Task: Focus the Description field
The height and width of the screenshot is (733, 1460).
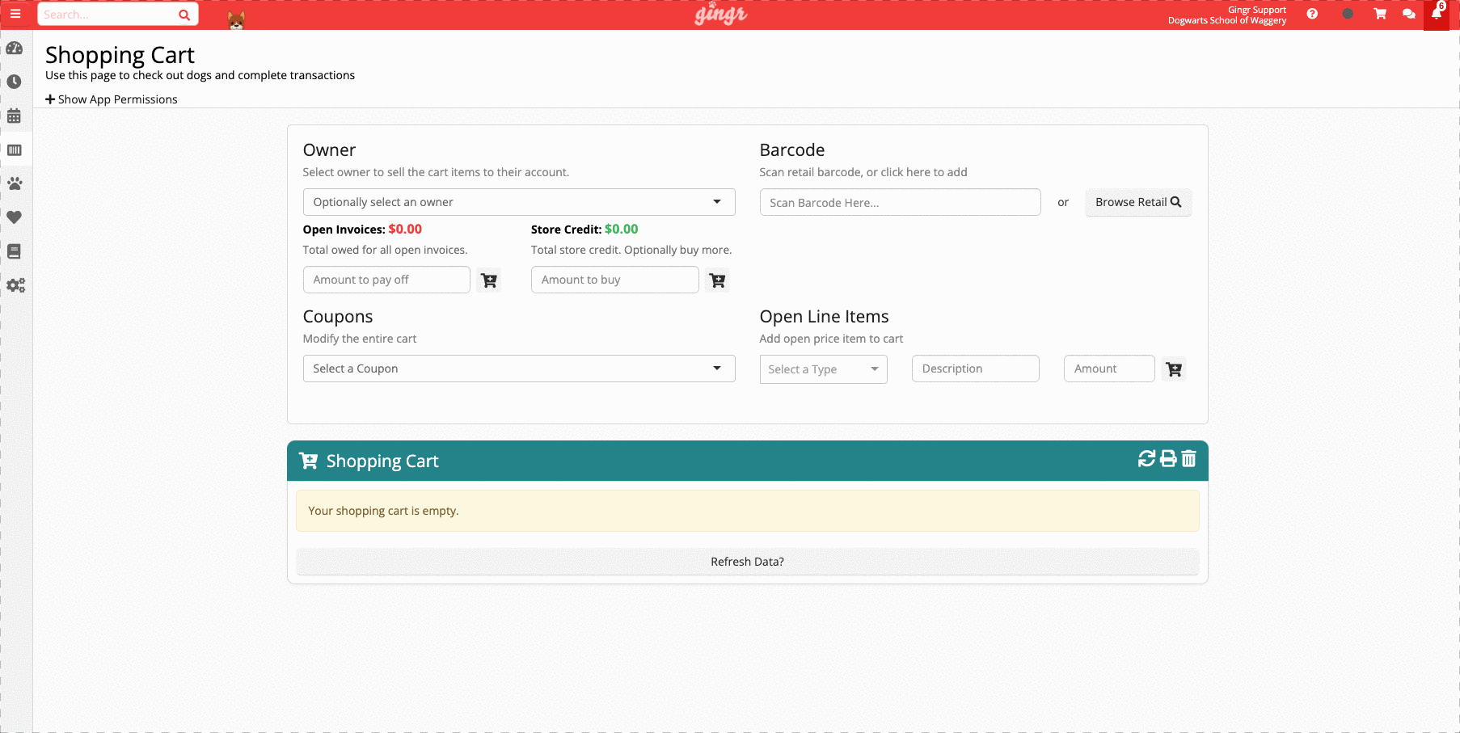Action: 975,369
